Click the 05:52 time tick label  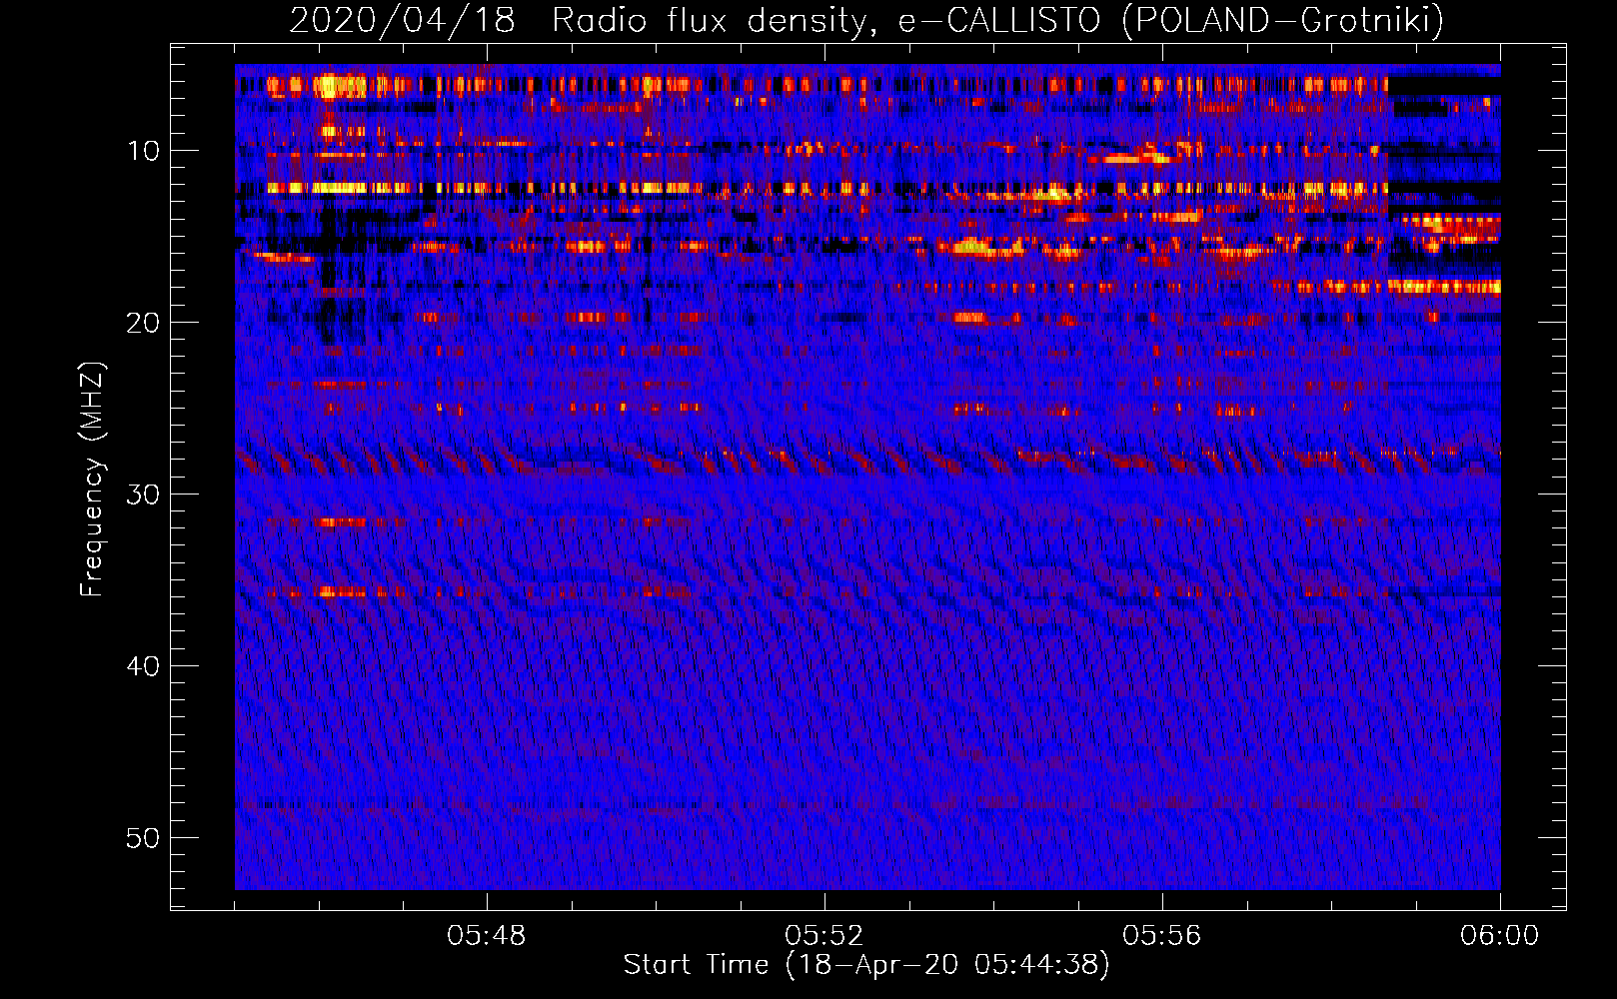pos(824,936)
